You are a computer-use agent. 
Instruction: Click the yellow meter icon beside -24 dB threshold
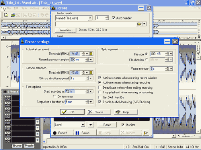click(91, 54)
